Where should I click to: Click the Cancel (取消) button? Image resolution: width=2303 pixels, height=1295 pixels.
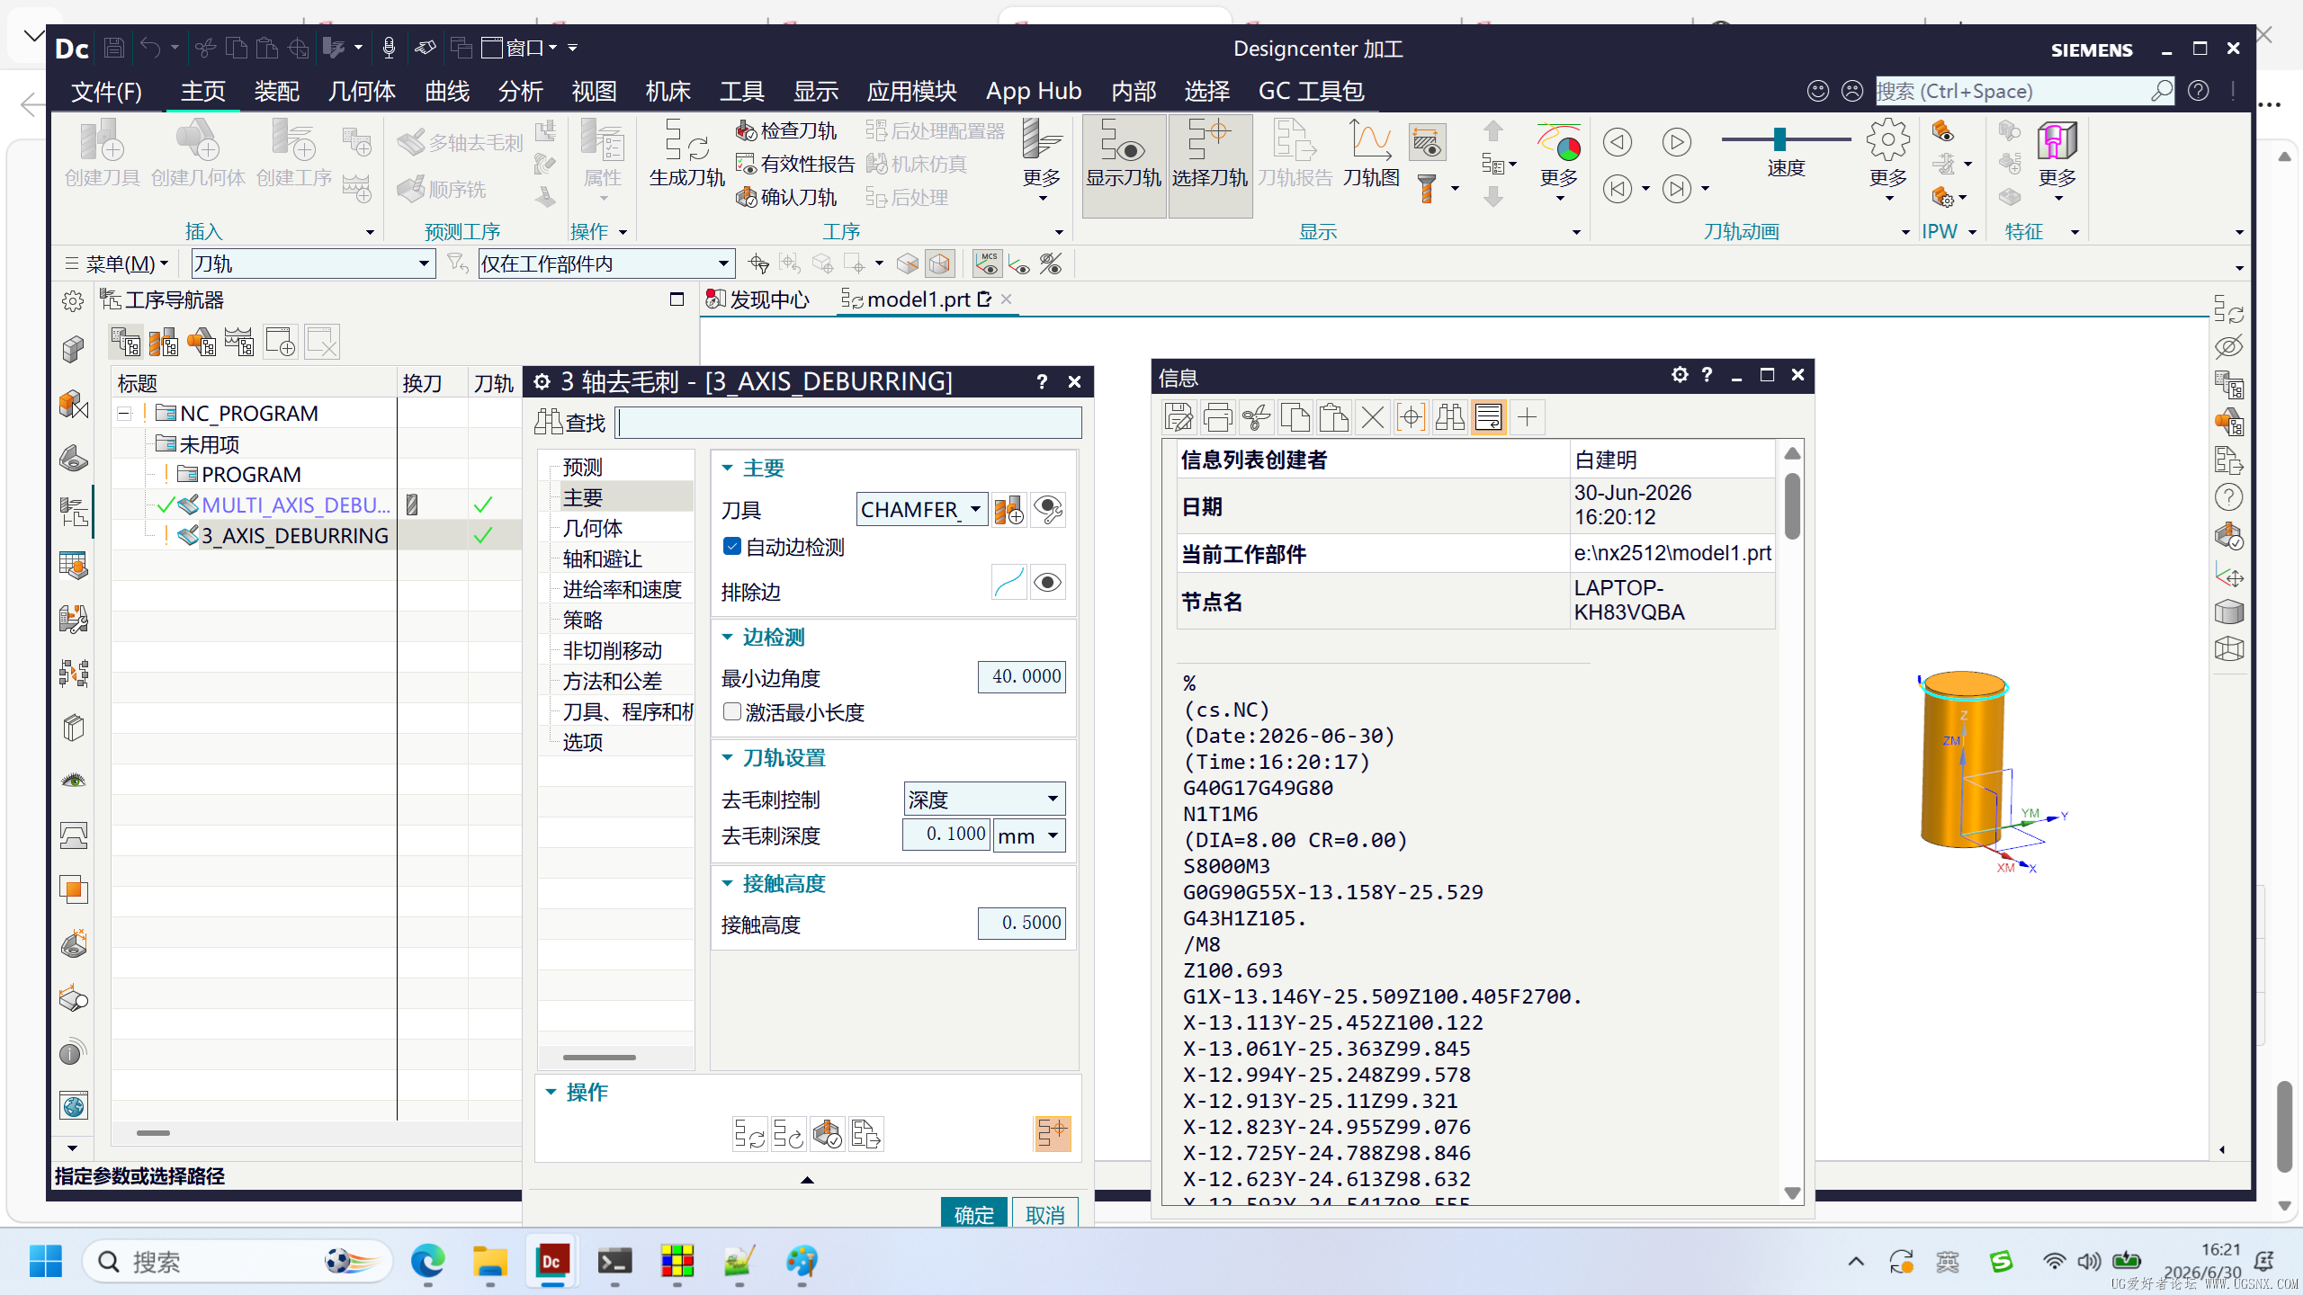(1044, 1215)
